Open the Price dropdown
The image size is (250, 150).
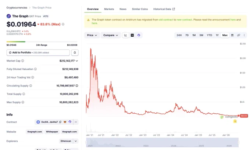[92, 35]
